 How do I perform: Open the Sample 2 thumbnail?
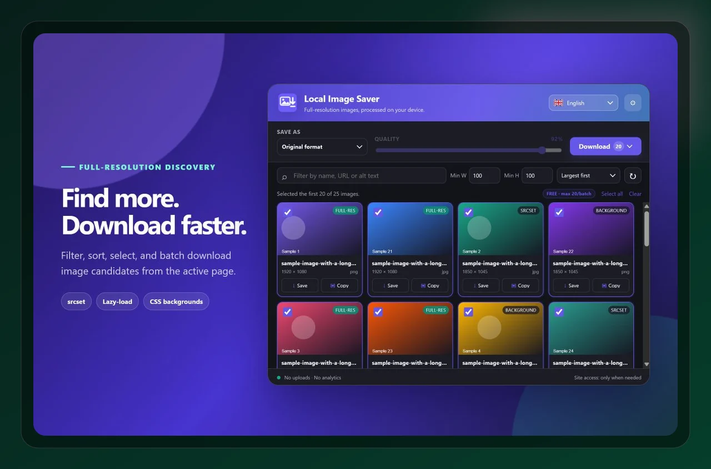click(500, 229)
